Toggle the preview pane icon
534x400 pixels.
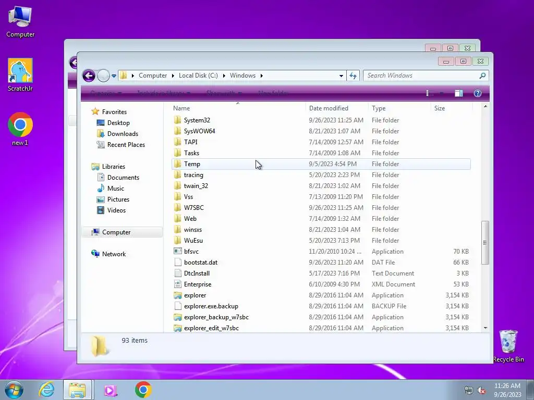pyautogui.click(x=459, y=93)
